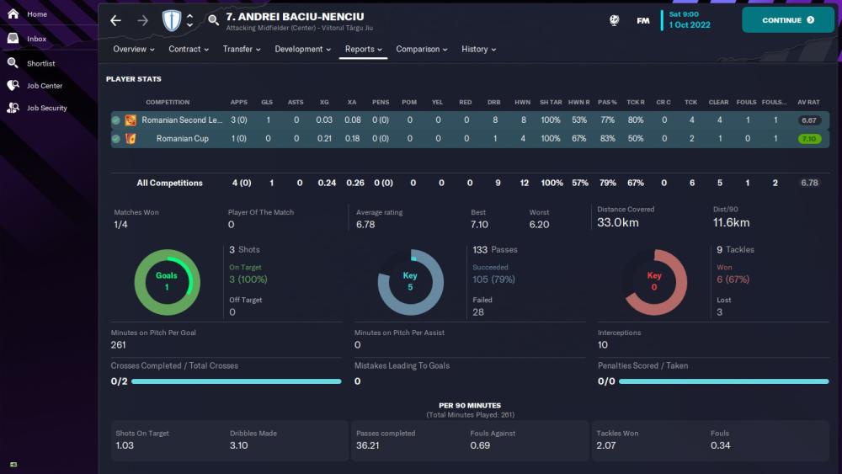Expand the Development dropdown menu
Image resolution: width=842 pixels, height=474 pixels.
(303, 49)
